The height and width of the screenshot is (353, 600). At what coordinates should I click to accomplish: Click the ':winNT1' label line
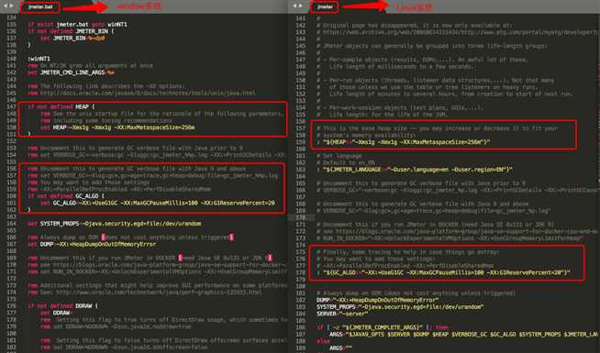pyautogui.click(x=39, y=59)
